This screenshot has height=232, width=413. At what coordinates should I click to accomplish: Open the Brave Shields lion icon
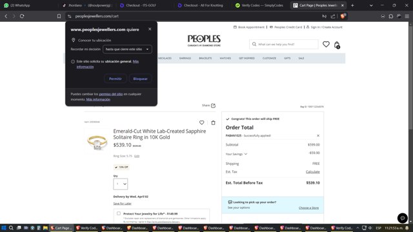click(343, 16)
